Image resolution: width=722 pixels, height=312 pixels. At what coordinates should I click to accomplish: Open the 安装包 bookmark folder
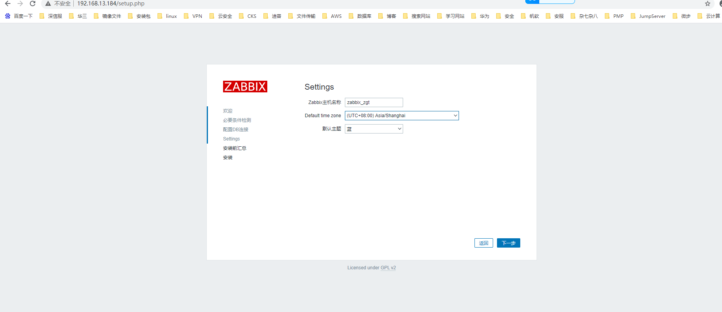[139, 16]
